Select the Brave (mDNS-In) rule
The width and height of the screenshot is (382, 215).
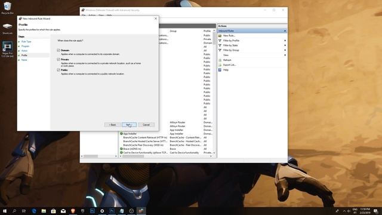132,149
